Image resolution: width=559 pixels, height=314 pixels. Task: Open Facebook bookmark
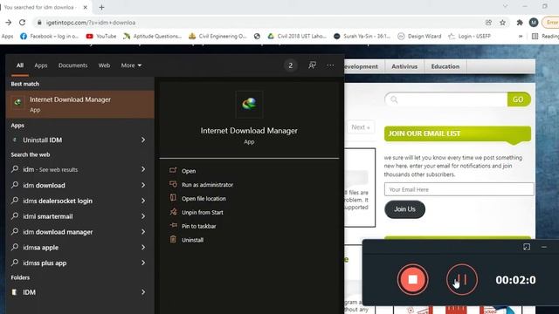(x=49, y=37)
